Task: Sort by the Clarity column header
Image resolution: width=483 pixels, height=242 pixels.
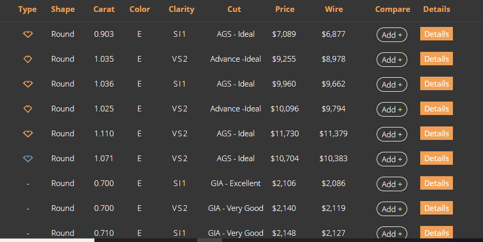Action: coord(182,9)
